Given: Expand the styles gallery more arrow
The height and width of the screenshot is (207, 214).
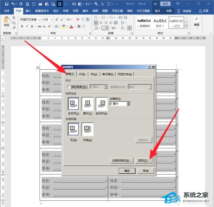Looking at the screenshot, I should pos(186,26).
